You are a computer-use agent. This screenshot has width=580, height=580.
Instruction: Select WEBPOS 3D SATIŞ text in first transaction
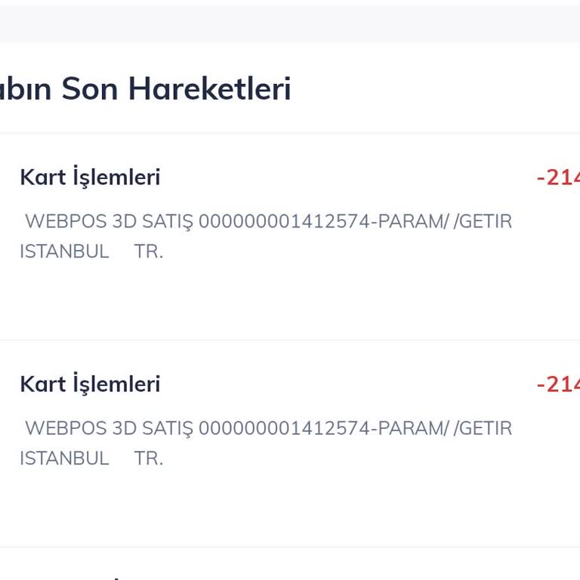click(x=110, y=222)
